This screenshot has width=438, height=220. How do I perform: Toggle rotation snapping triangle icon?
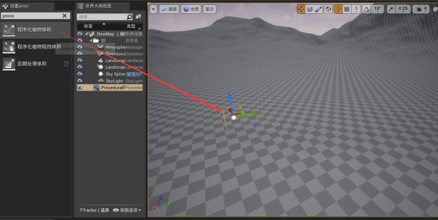[x=366, y=9]
